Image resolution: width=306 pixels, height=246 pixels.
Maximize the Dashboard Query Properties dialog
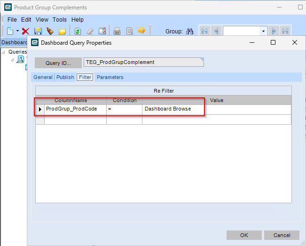[273, 42]
